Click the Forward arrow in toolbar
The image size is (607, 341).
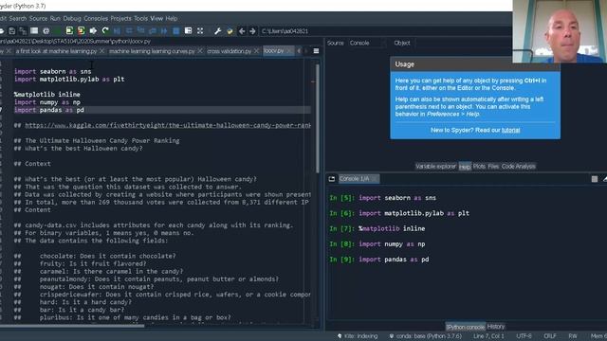tap(252, 31)
